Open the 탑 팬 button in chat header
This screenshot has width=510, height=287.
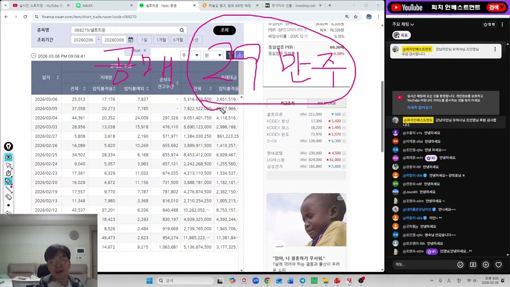pyautogui.click(x=489, y=24)
